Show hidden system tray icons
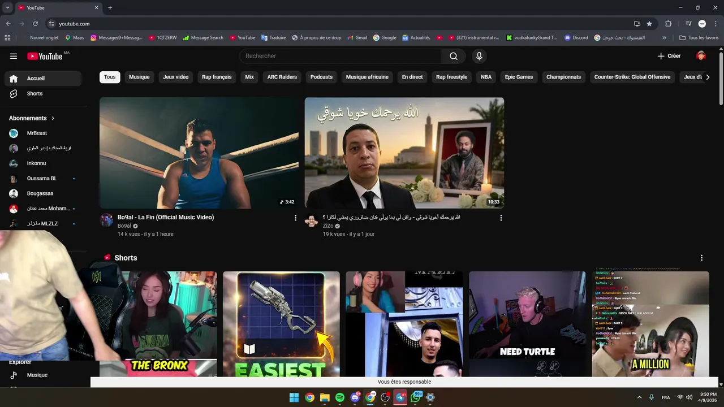724x407 pixels. coord(640,397)
